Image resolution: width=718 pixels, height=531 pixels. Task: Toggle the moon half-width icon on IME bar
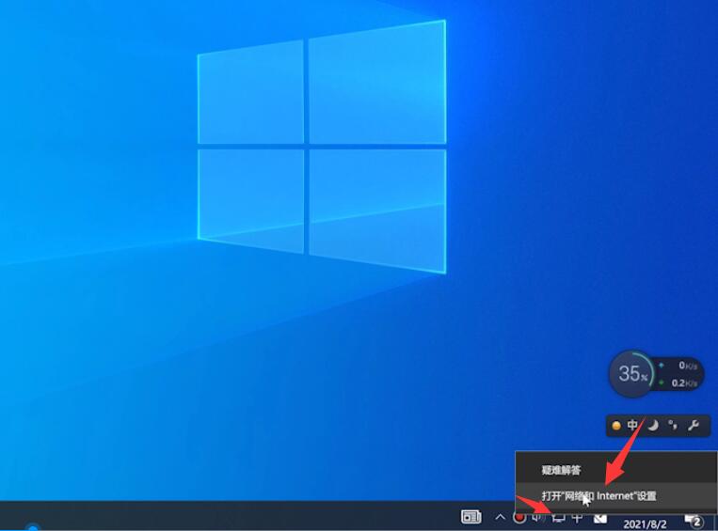tap(653, 426)
